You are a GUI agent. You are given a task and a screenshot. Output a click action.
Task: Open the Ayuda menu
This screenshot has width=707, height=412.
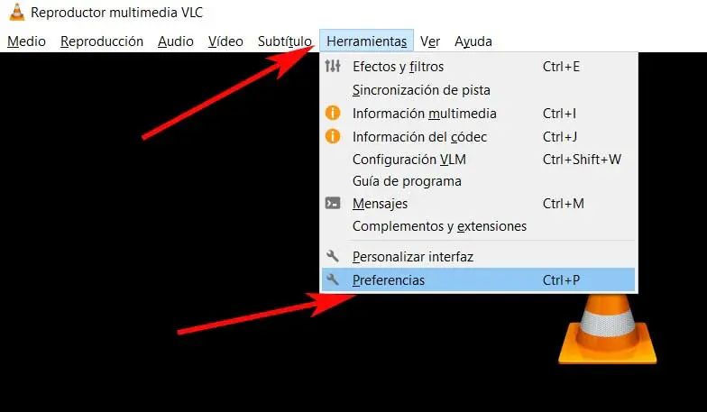(x=473, y=41)
